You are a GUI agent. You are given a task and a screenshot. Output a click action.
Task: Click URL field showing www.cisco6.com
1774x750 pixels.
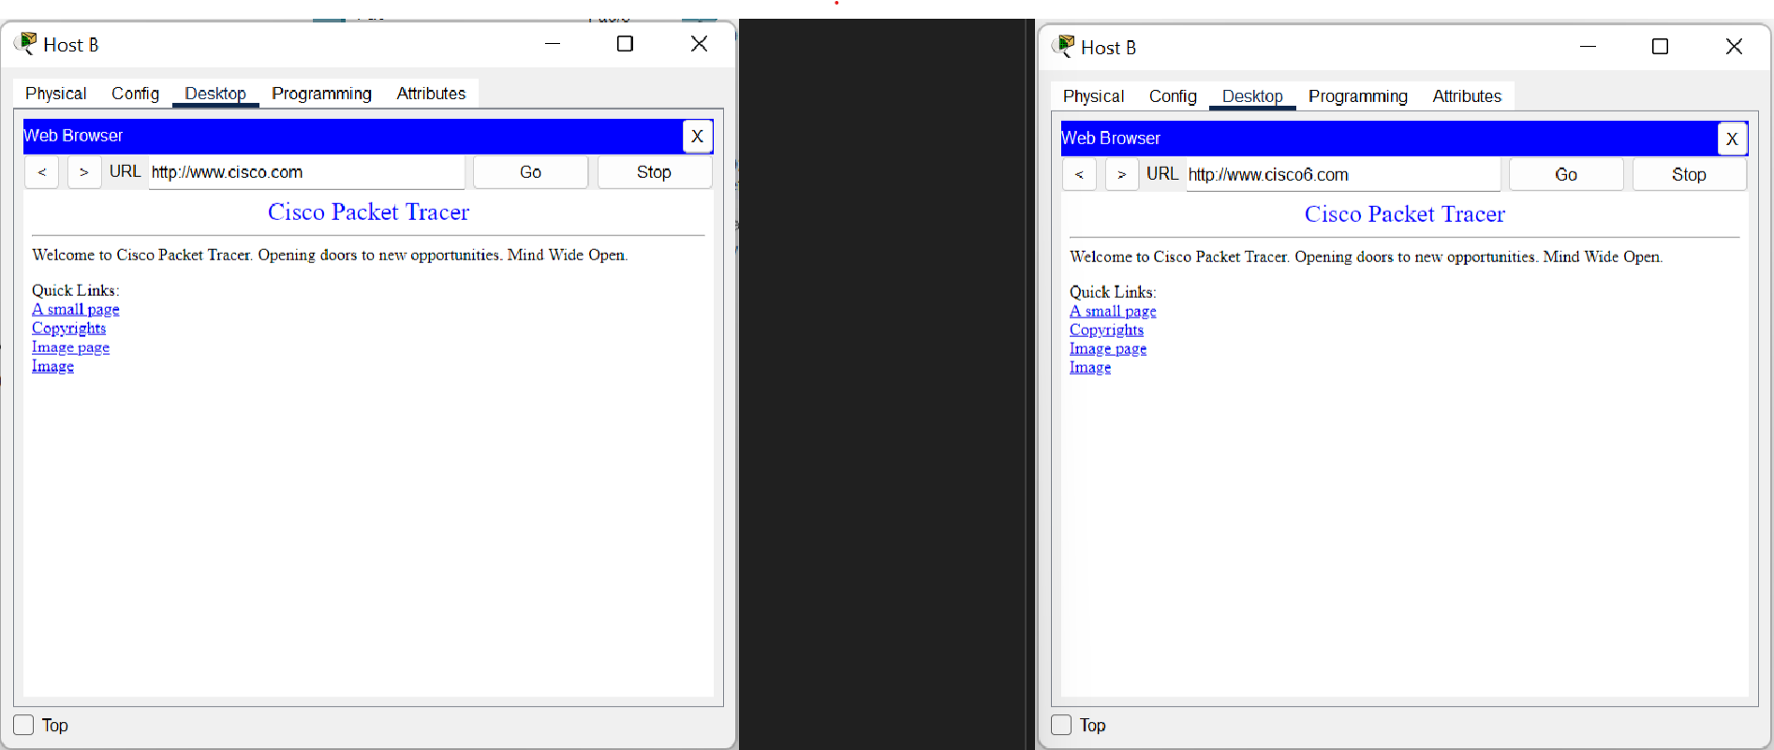(1343, 175)
